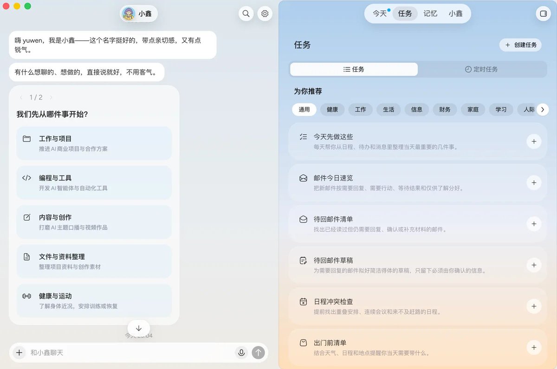Start voice input with microphone icon
557x369 pixels.
(x=241, y=353)
